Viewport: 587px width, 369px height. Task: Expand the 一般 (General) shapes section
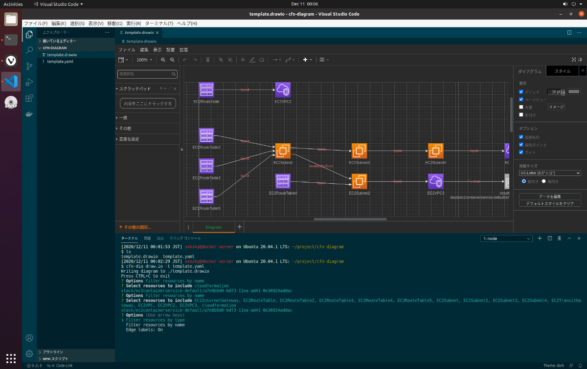pos(123,118)
